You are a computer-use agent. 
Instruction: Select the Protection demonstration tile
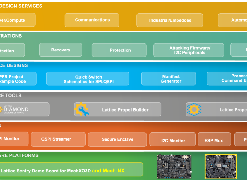(119, 50)
